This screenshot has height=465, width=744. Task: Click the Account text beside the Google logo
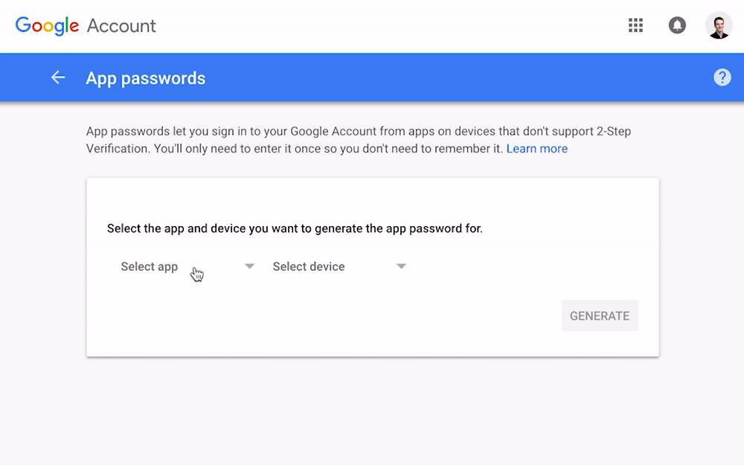point(121,26)
